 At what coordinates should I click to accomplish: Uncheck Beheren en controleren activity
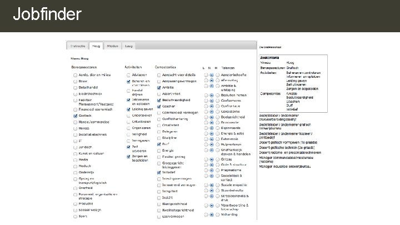tap(128, 82)
